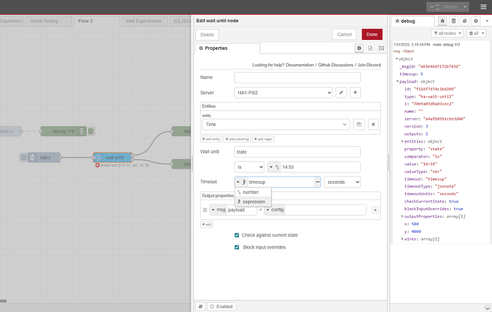
Task: Open the node settings gear icon
Action: coord(359,48)
